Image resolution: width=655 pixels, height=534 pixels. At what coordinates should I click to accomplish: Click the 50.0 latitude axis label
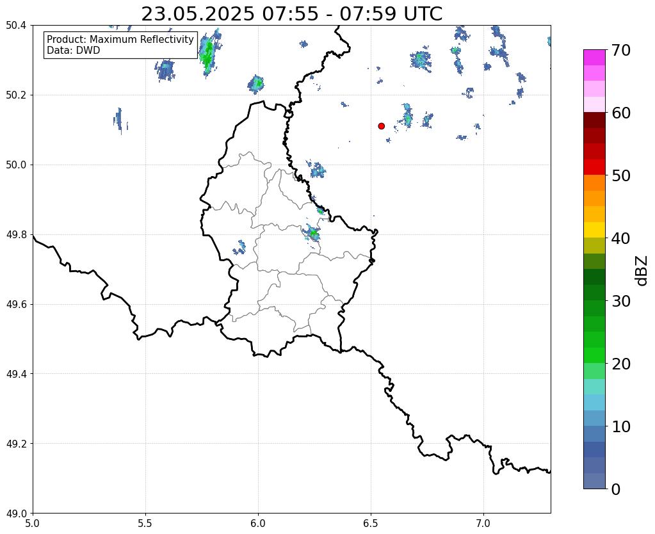16,165
